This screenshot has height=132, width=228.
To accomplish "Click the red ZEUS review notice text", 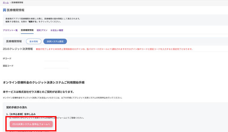I will coord(114,49).
